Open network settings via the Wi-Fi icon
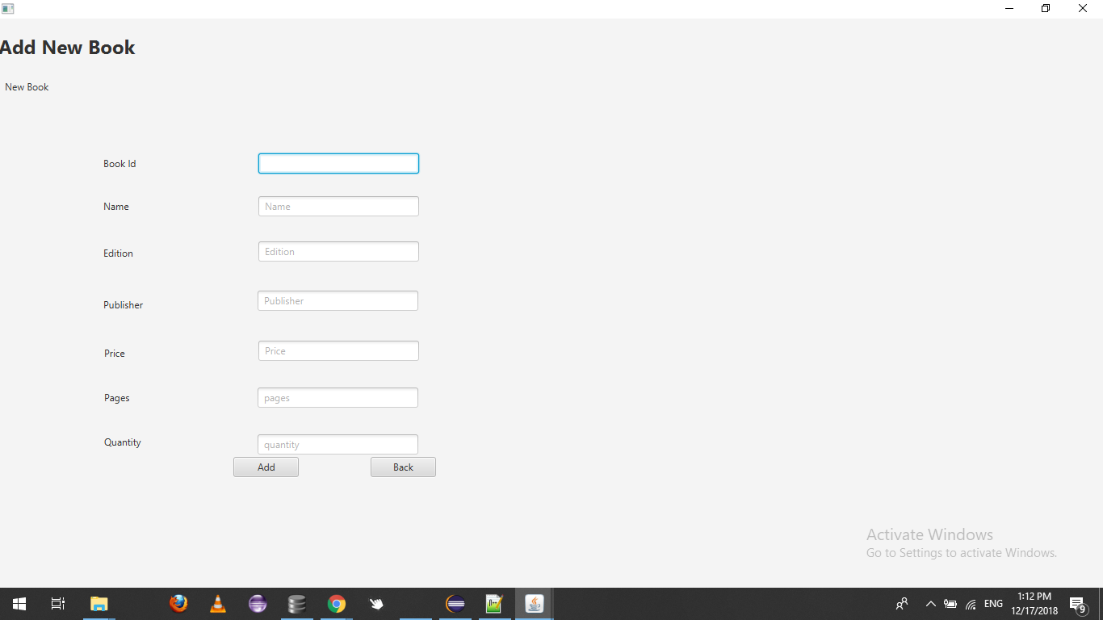Screen dimensions: 1103x620 (970, 603)
